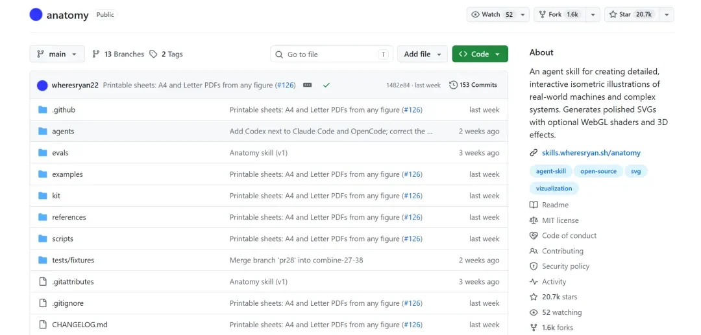Click the Fork 1.6k button

[560, 15]
